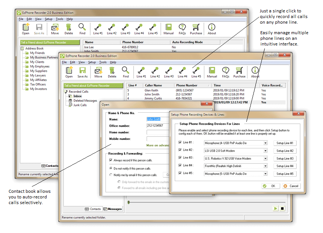Image resolution: width=323 pixels, height=233 pixels.
Task: Click Delete icon in front window toolbar
Action: (112, 72)
